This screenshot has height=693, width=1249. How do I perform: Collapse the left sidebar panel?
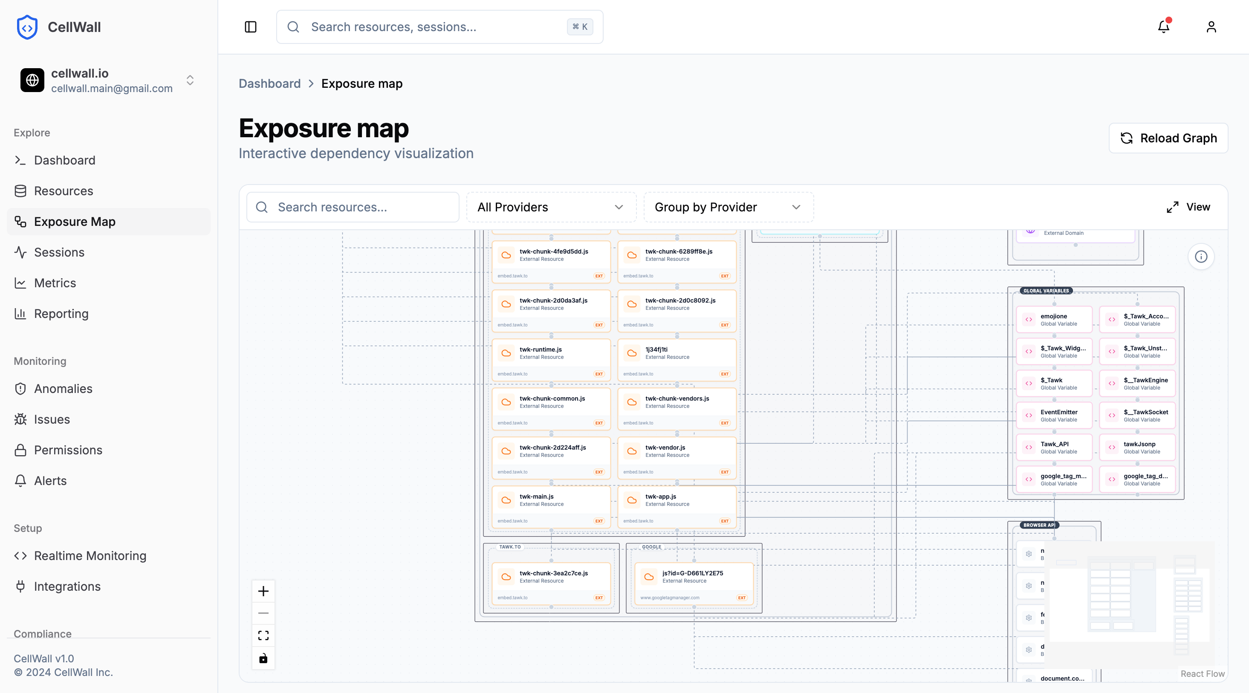point(251,27)
